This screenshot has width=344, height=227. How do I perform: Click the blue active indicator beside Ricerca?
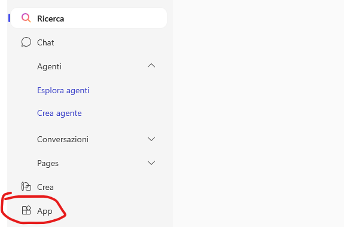(9, 18)
